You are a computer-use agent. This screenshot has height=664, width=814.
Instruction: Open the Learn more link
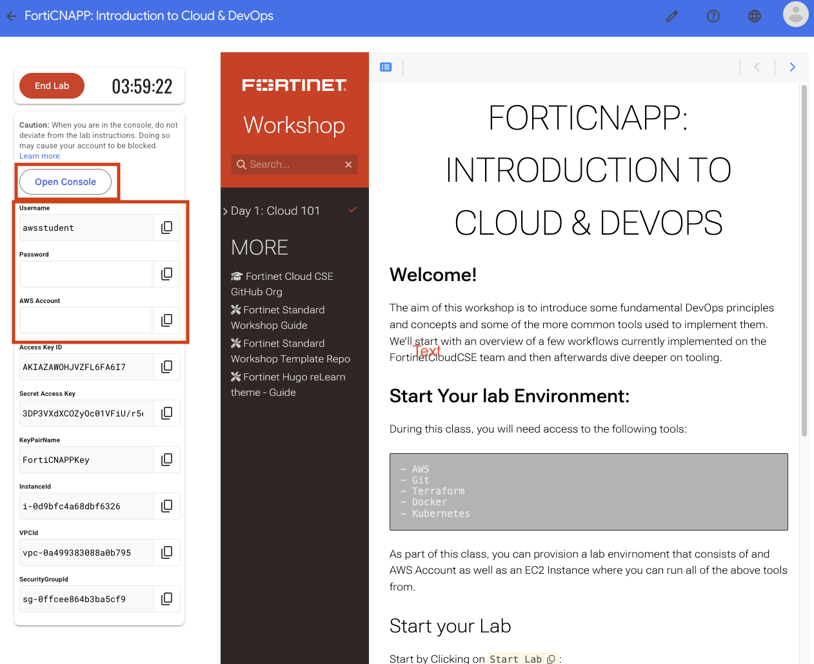[40, 156]
